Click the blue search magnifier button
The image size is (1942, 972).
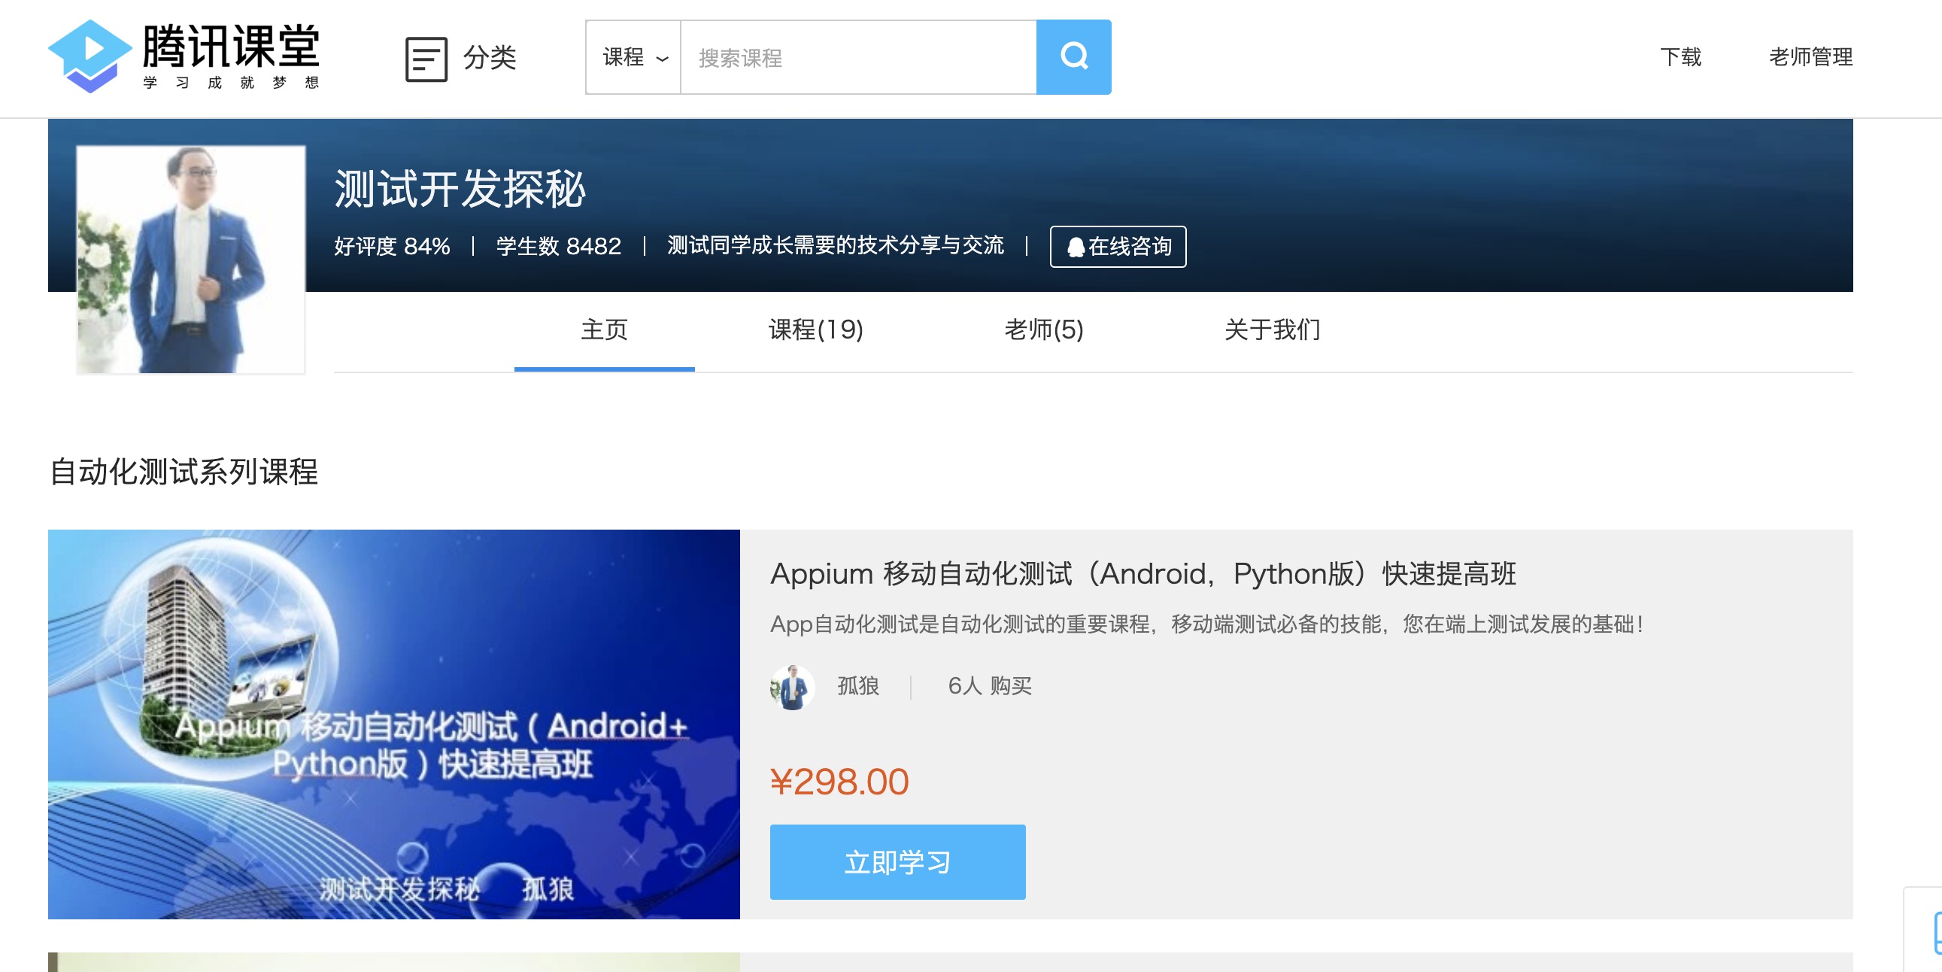[x=1073, y=57]
